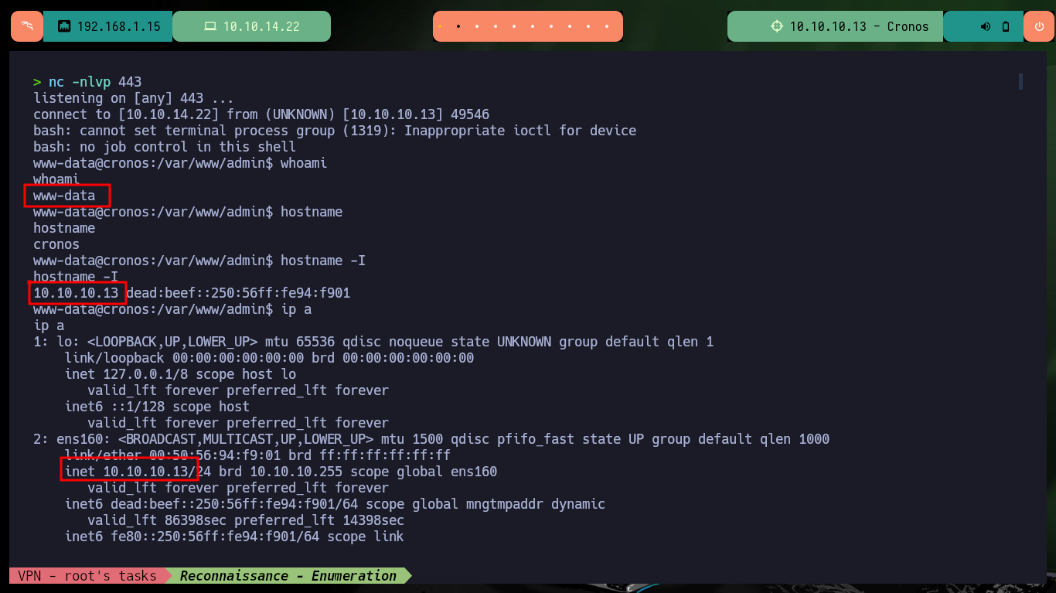Image resolution: width=1056 pixels, height=593 pixels.
Task: Click the 'connect to [10.10.14.22]' line
Action: (261, 114)
